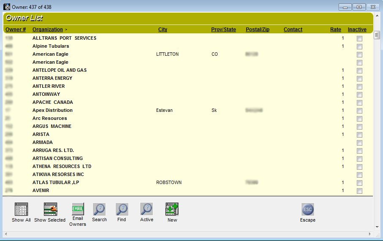Click the Sk province cell
The height and width of the screenshot is (241, 383).
(x=214, y=110)
